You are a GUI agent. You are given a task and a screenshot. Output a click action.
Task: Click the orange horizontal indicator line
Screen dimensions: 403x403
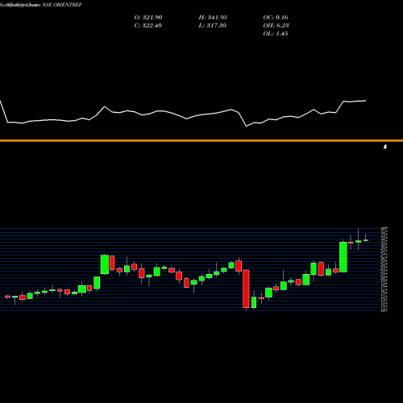(x=201, y=140)
